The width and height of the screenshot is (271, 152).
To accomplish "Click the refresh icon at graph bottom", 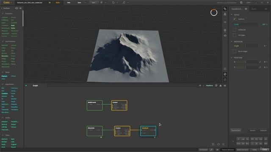I will point(218,144).
